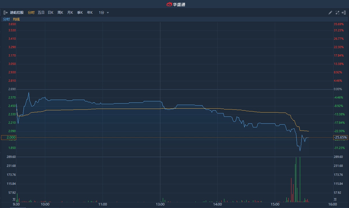The width and height of the screenshot is (349, 208).
Task: Toggle the orange 均线 average line legend
Action: 16,19
